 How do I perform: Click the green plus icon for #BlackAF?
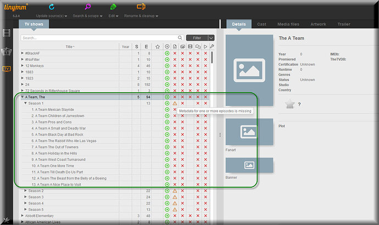[x=167, y=53]
